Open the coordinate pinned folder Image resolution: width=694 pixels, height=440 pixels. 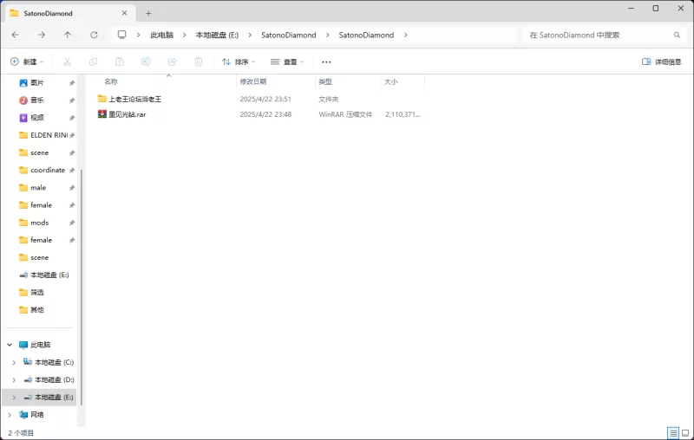point(48,170)
